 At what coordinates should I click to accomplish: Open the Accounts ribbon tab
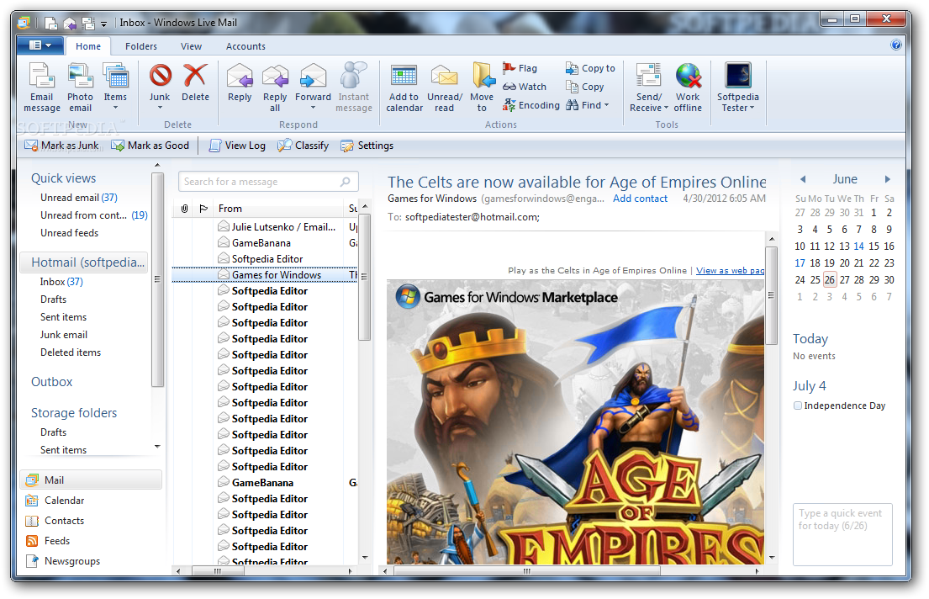245,46
